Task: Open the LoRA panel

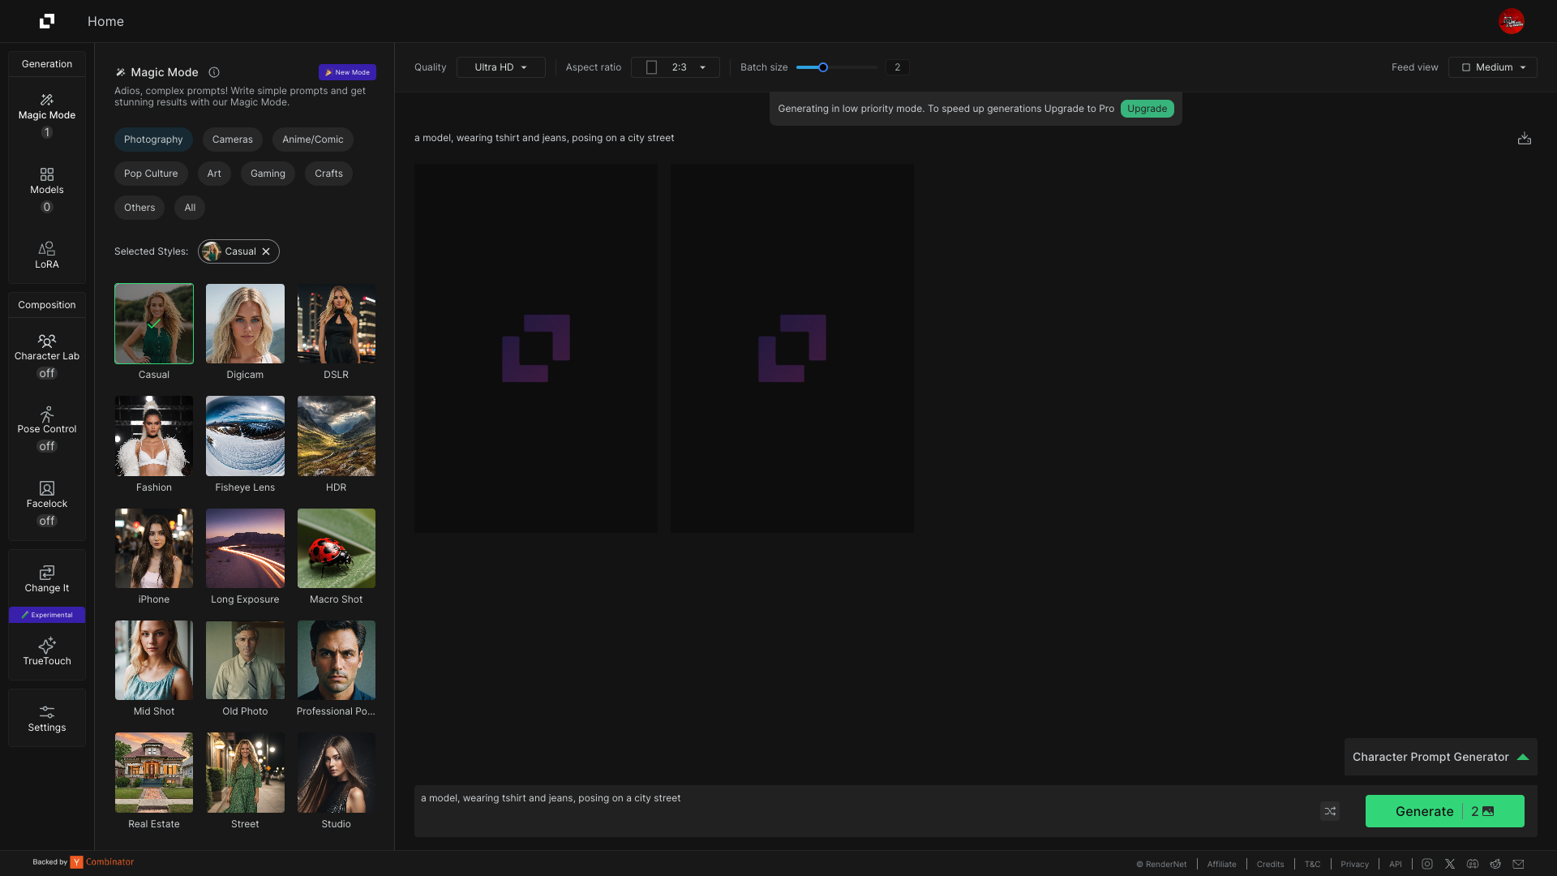Action: point(47,255)
